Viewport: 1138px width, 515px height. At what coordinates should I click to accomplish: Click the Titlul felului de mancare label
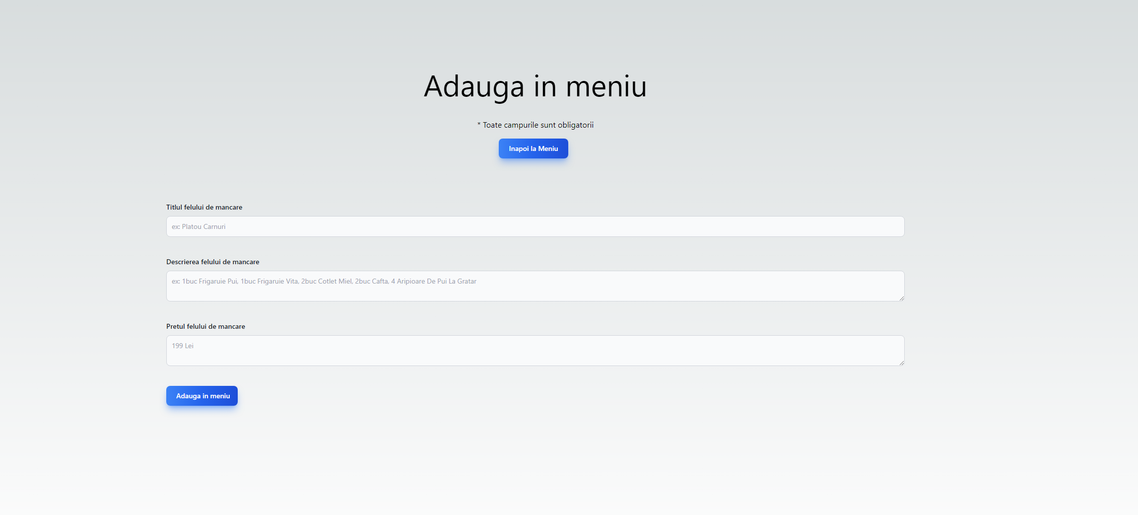click(x=204, y=207)
